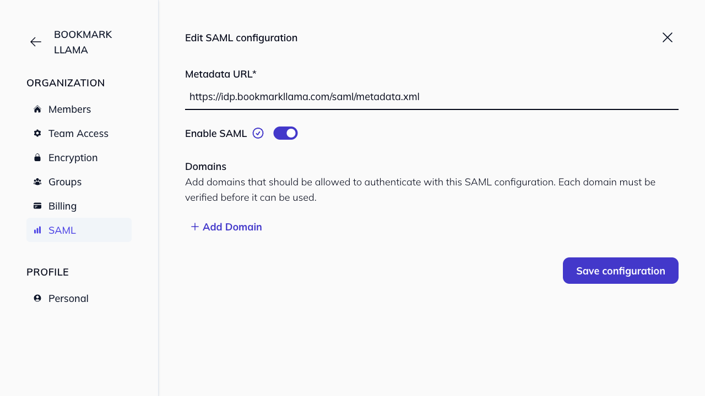Click the plus icon beside Add Domain
The image size is (705, 396).
(194, 227)
